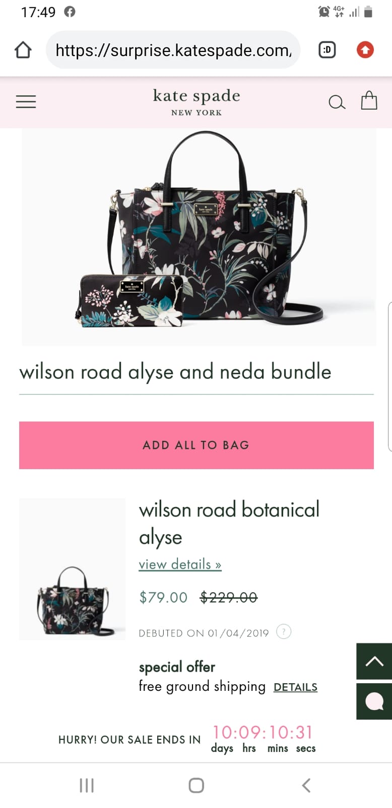Tap the red upload arrow browser icon

[365, 49]
